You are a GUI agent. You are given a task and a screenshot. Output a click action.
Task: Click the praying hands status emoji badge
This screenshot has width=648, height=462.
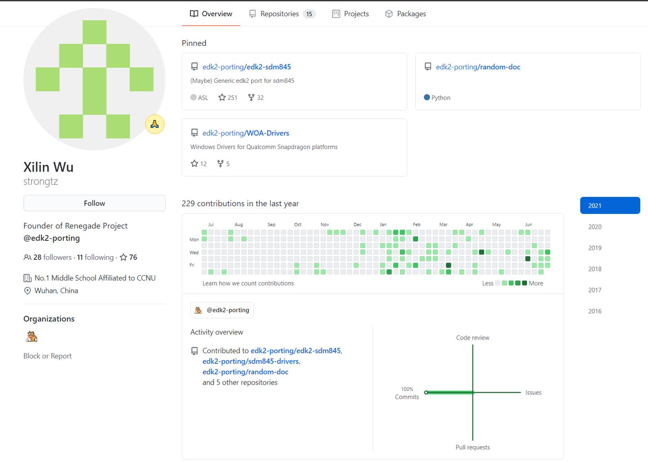tap(155, 124)
